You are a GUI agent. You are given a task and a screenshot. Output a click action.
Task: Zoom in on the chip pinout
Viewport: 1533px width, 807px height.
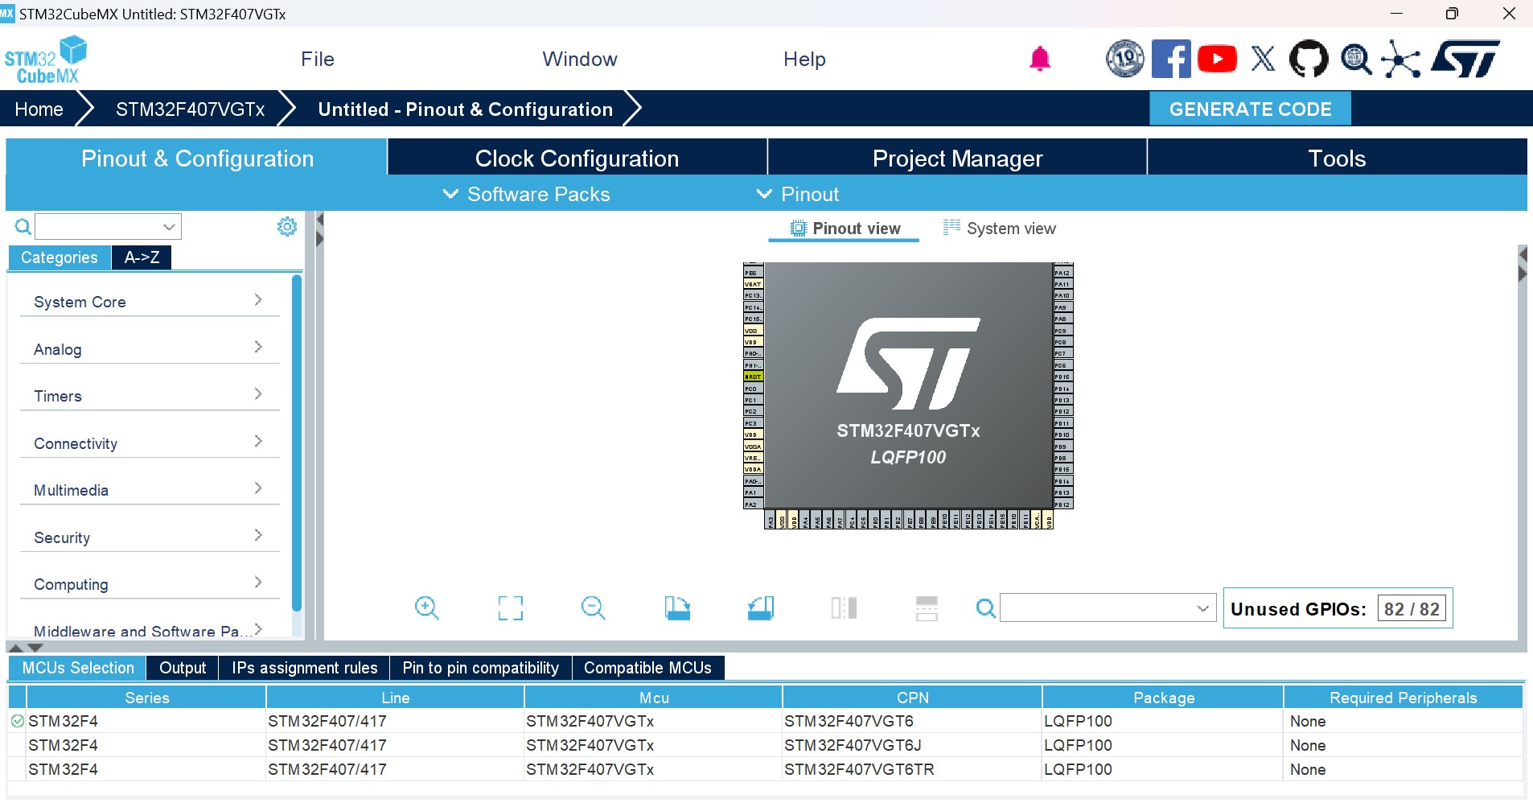coord(427,607)
